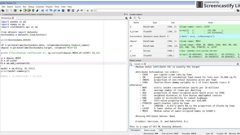Sort variables by Type column header

pos(155,22)
